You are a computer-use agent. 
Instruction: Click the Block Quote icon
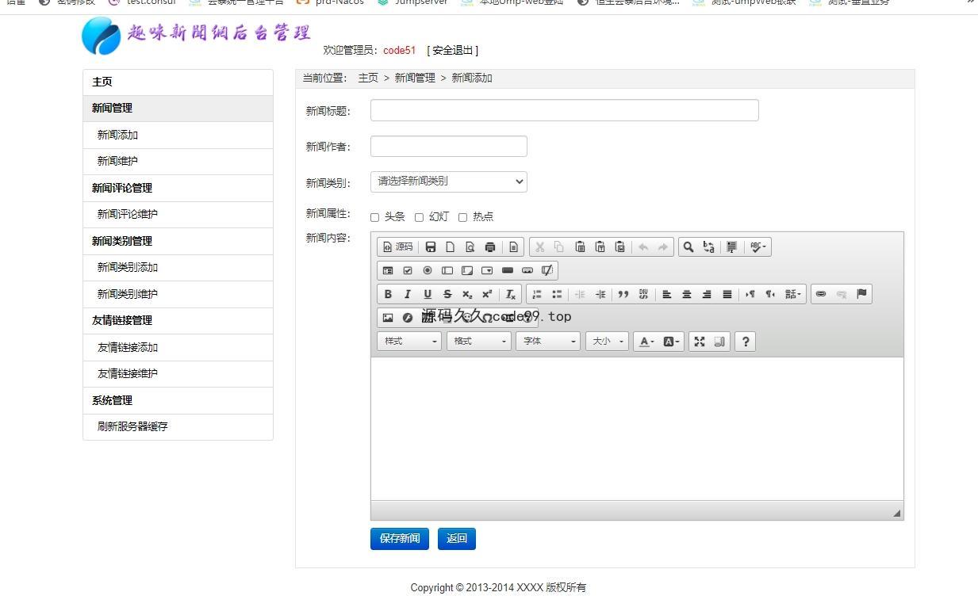[623, 295]
